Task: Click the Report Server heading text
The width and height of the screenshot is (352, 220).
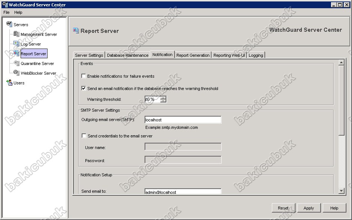Action: click(x=100, y=31)
